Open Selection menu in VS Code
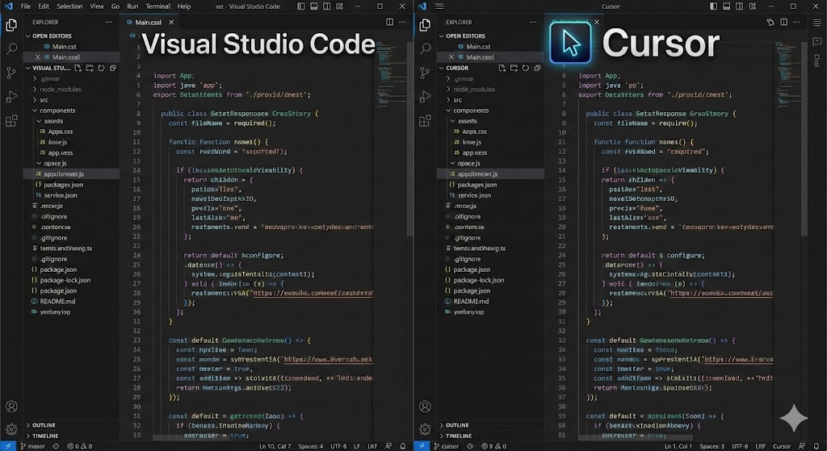 point(69,6)
